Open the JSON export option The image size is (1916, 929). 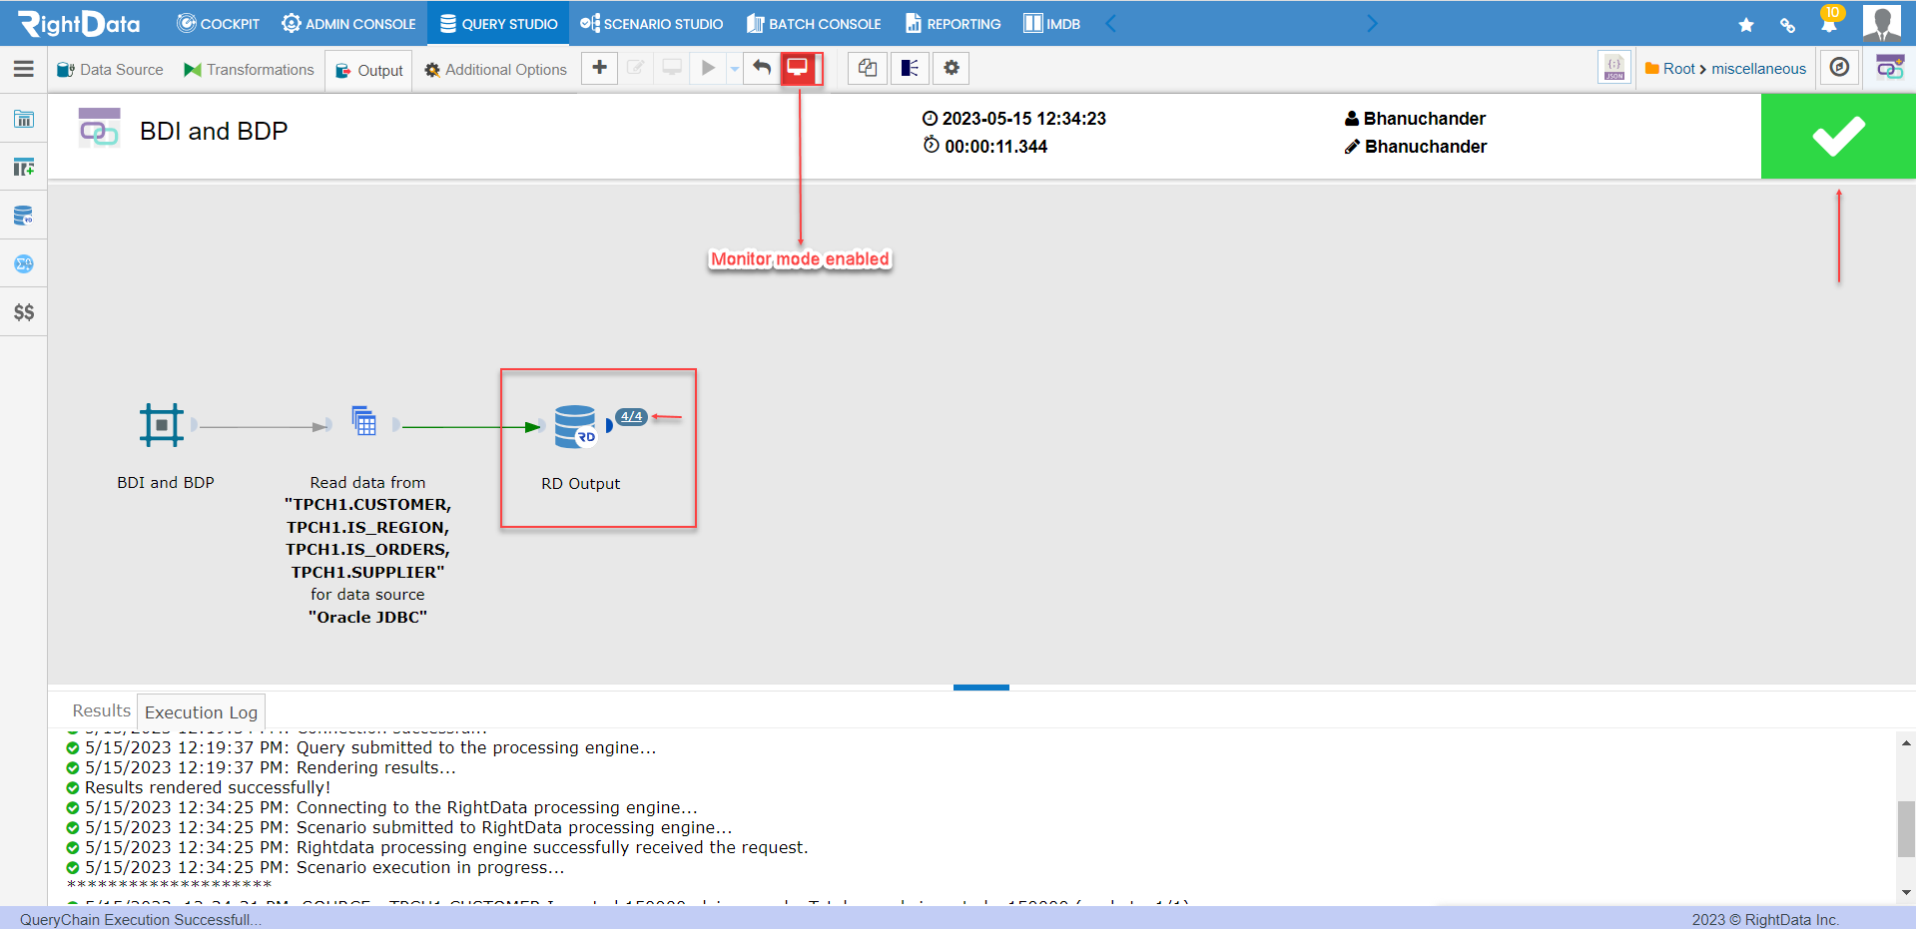click(x=1613, y=68)
